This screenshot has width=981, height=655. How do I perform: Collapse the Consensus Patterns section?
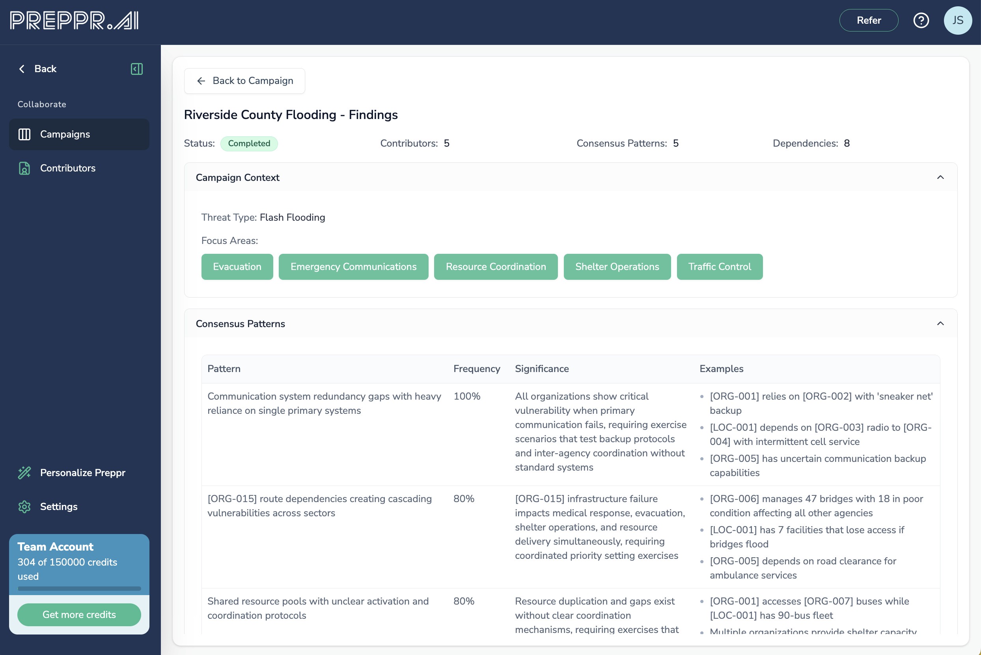pyautogui.click(x=940, y=324)
